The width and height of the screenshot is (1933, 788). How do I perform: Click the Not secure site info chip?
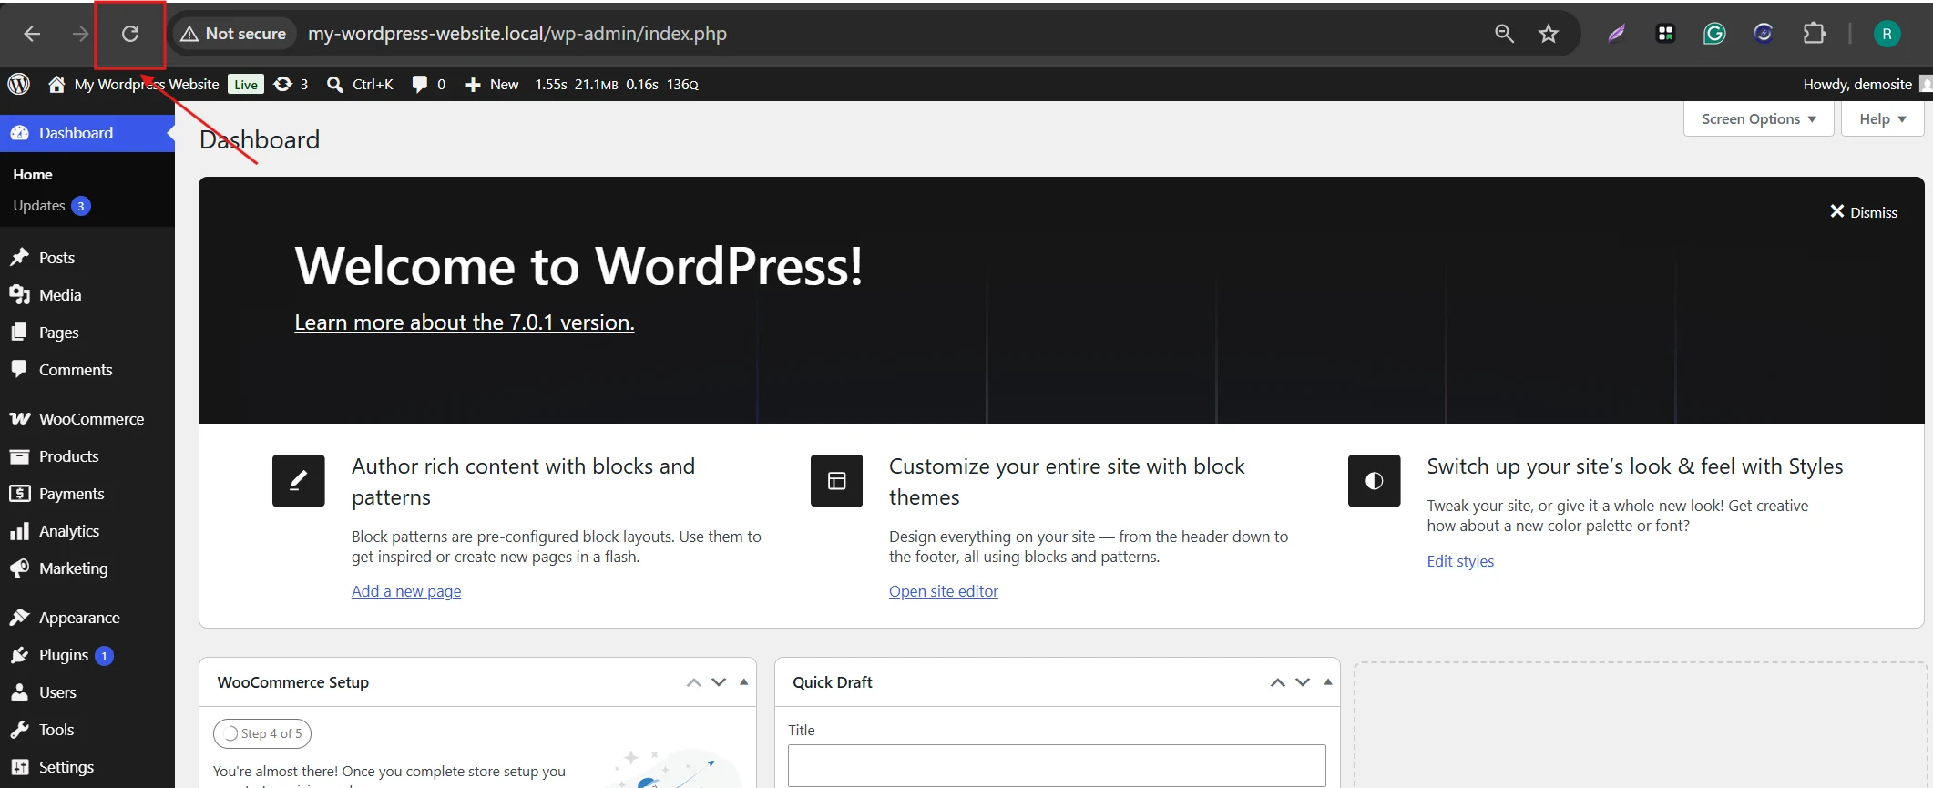(x=233, y=34)
